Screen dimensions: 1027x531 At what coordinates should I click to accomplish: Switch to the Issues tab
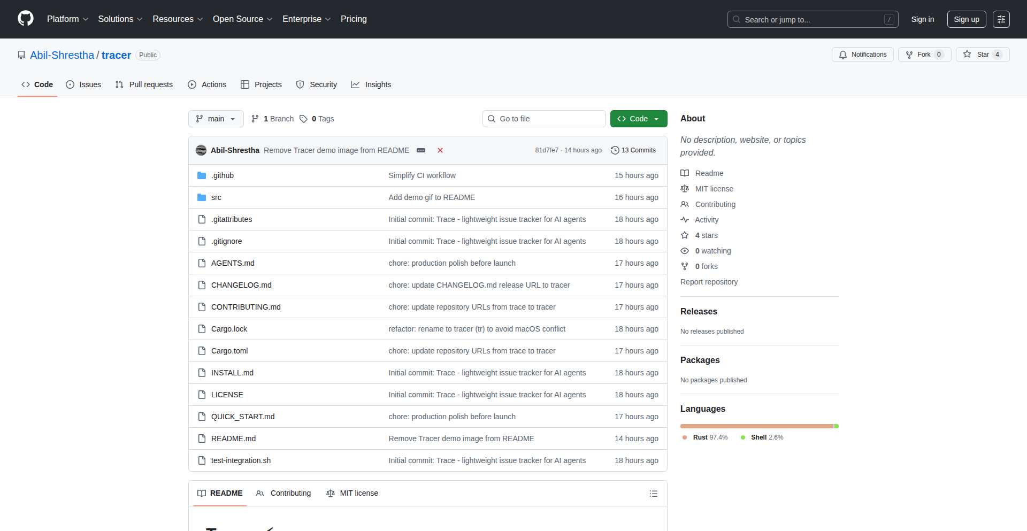click(x=83, y=84)
